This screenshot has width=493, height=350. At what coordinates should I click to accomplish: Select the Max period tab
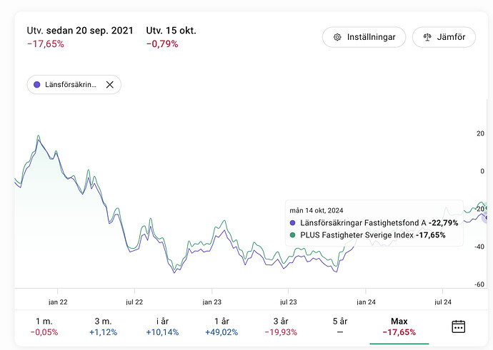click(x=399, y=326)
